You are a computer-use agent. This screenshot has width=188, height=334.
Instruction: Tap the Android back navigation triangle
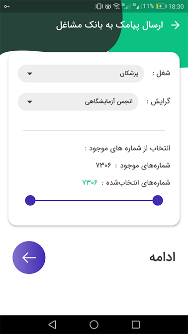click(52, 325)
